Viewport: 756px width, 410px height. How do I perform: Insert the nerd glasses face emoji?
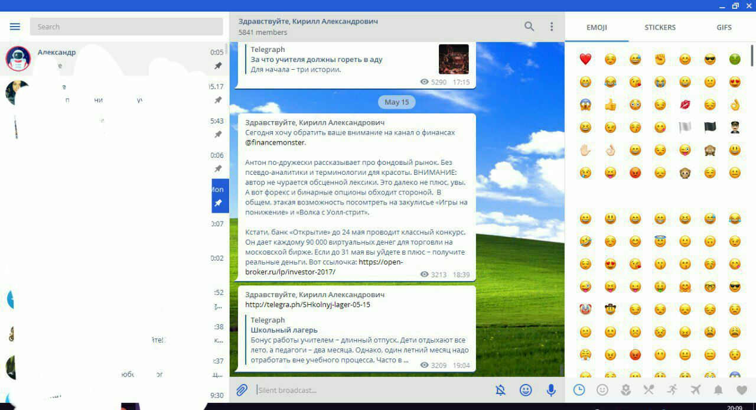710,287
